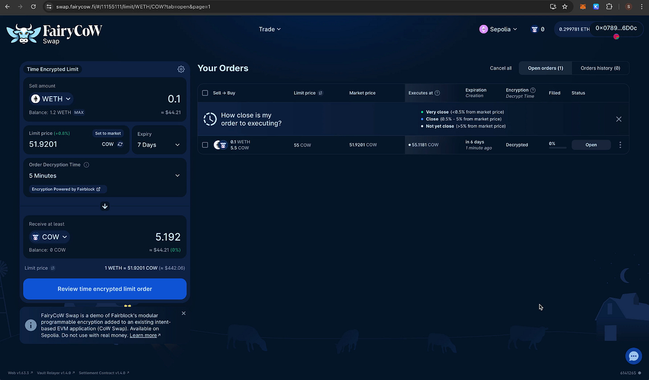Open the MetaMask fox extension

click(583, 7)
